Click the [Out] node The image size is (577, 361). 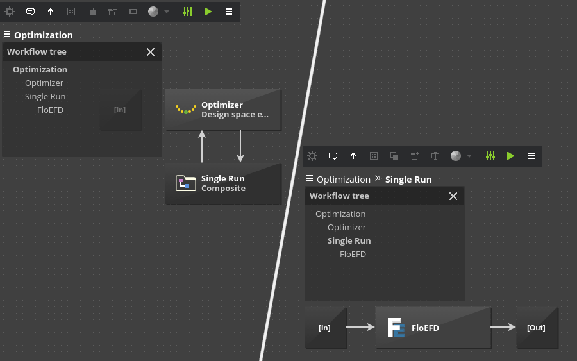(538, 328)
